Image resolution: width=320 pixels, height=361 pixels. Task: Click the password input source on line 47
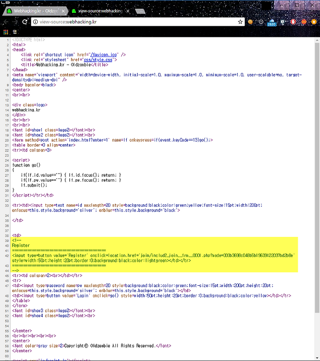[143, 288]
